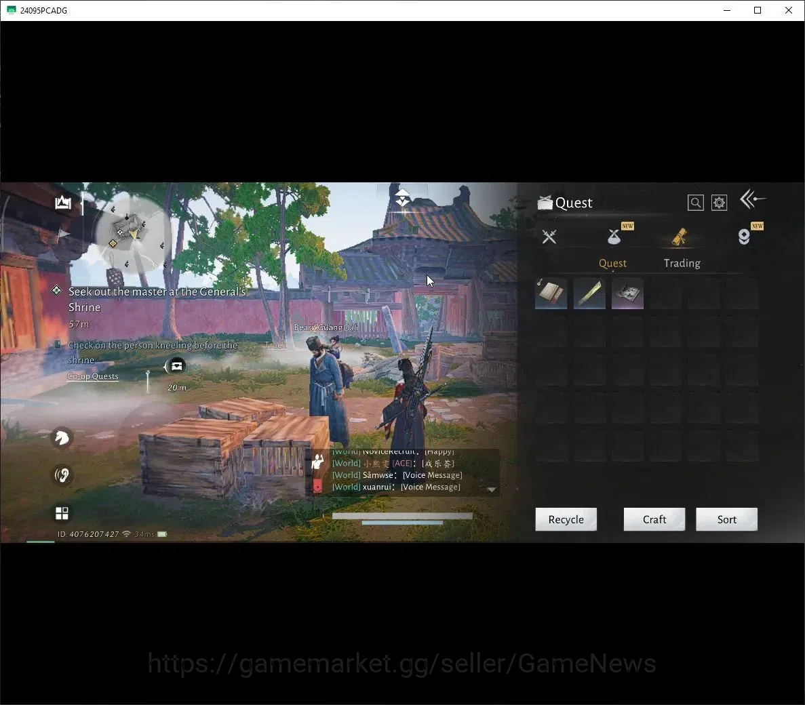Click the Craft button
This screenshot has height=705, width=805.
click(x=654, y=519)
